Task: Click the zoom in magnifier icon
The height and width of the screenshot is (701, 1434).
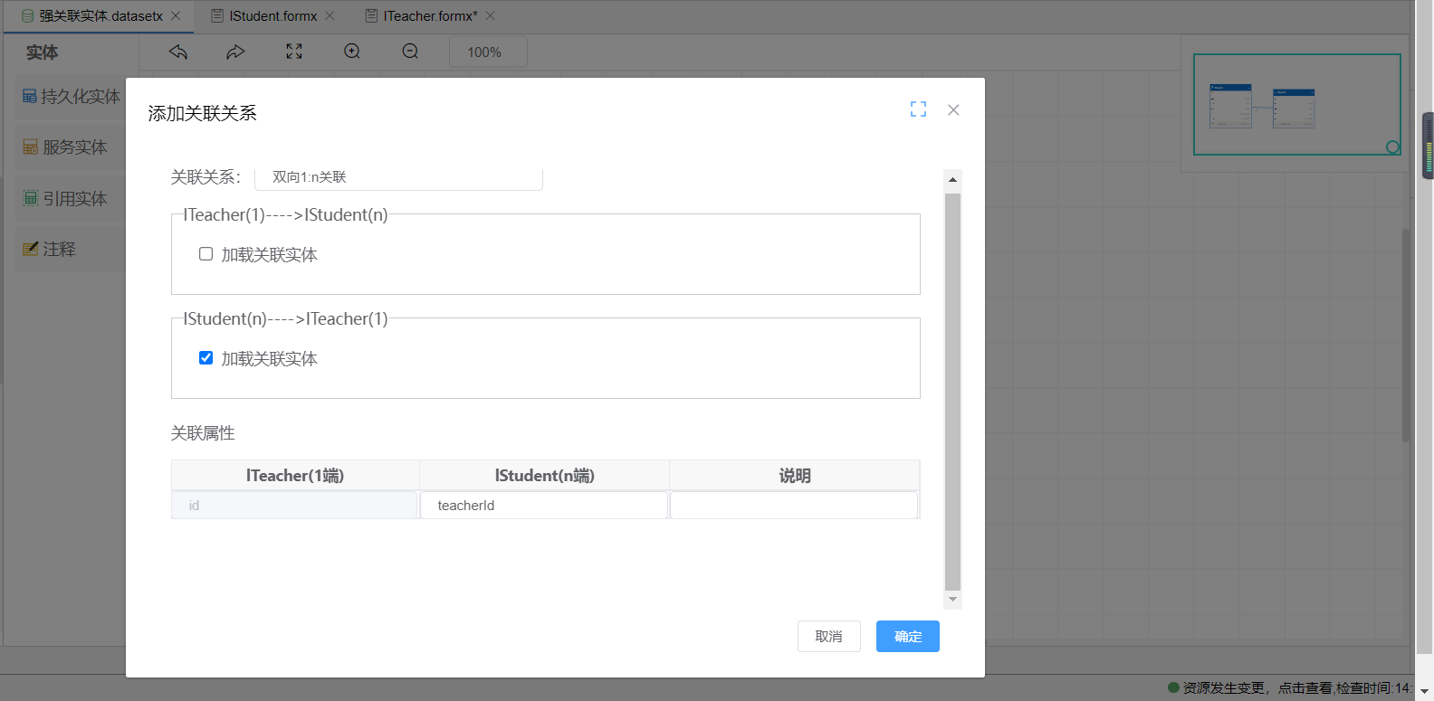Action: 352,52
